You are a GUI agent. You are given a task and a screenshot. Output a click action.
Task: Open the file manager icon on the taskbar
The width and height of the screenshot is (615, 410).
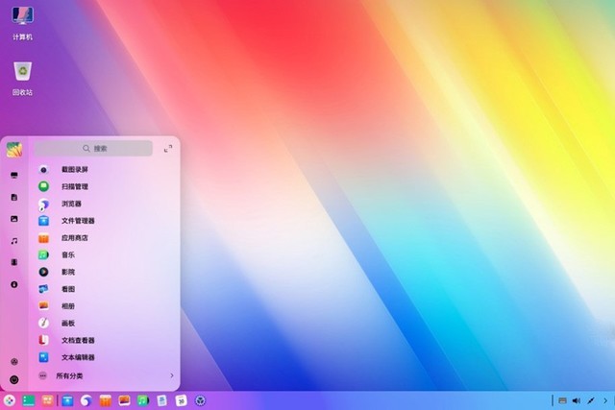68,400
